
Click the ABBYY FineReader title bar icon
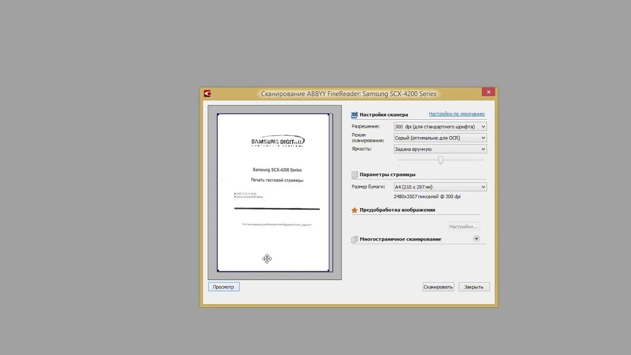point(208,94)
